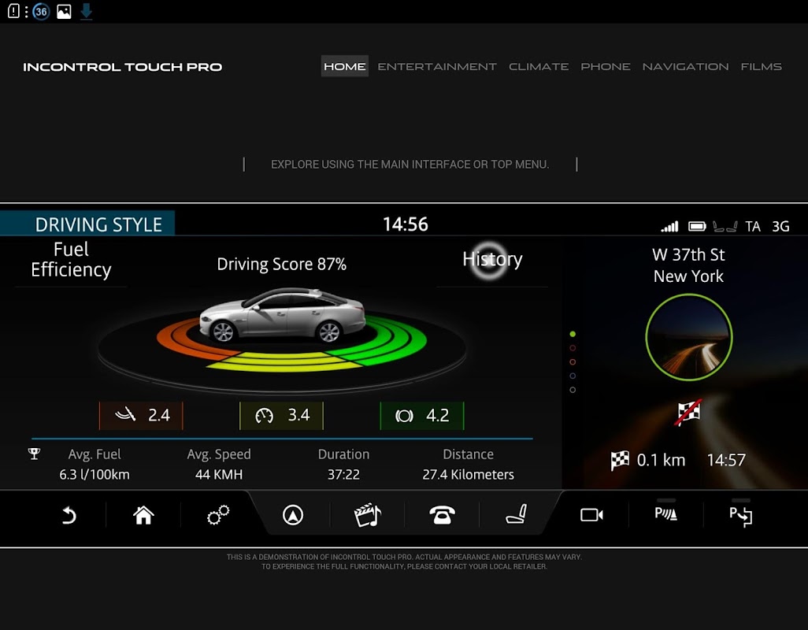Open the Climate menu item

(539, 66)
